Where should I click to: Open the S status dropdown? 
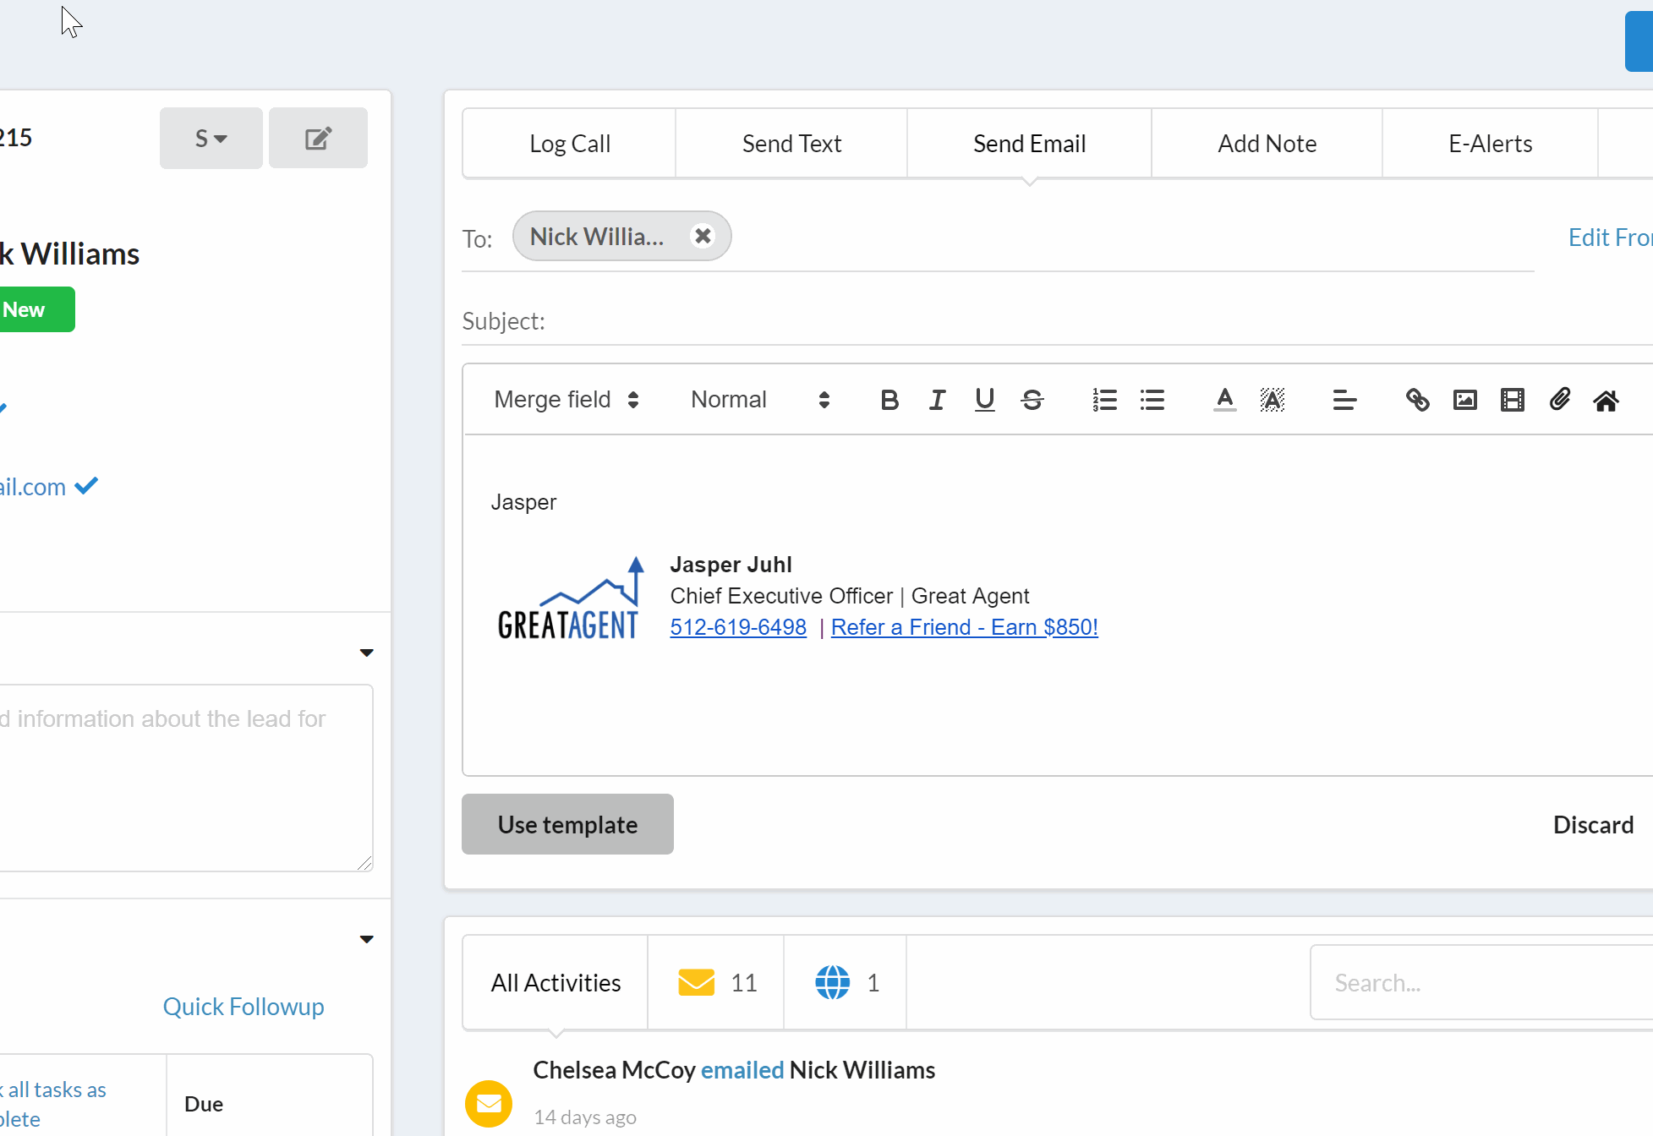click(211, 139)
